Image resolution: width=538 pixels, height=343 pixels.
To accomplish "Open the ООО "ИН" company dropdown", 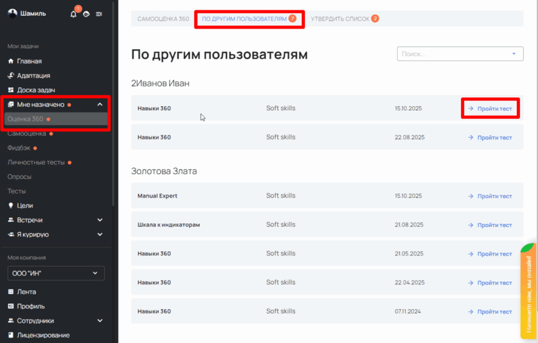I will tap(56, 273).
